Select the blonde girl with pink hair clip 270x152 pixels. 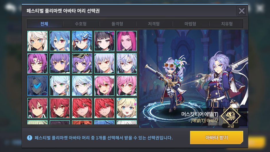click(127, 108)
